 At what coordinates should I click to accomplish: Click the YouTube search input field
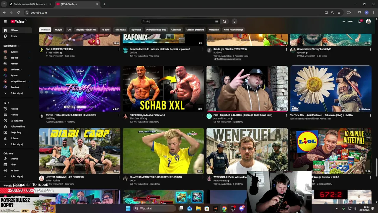(178, 21)
